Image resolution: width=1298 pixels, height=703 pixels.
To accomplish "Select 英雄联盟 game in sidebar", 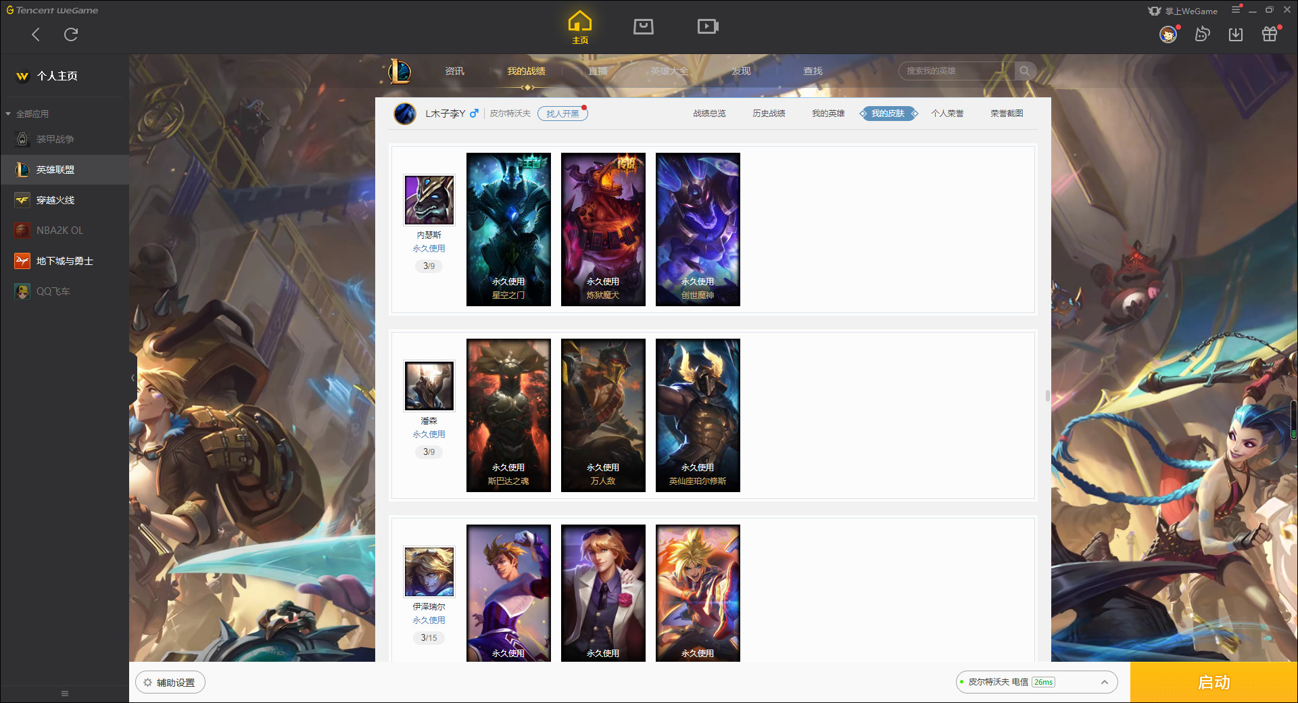I will pyautogui.click(x=64, y=170).
